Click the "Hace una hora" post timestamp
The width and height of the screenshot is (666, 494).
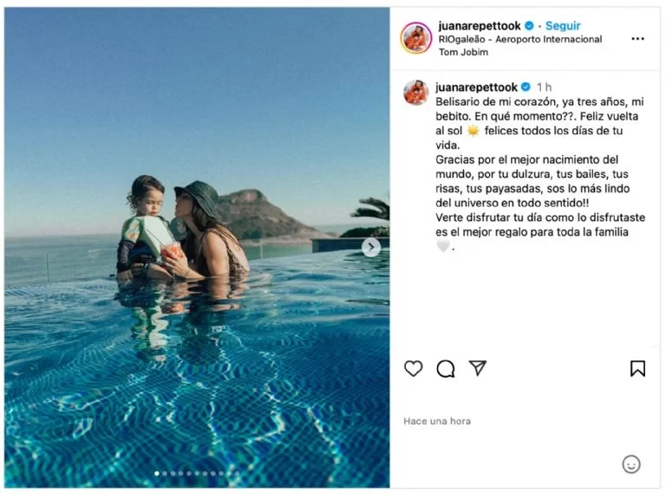(x=437, y=421)
